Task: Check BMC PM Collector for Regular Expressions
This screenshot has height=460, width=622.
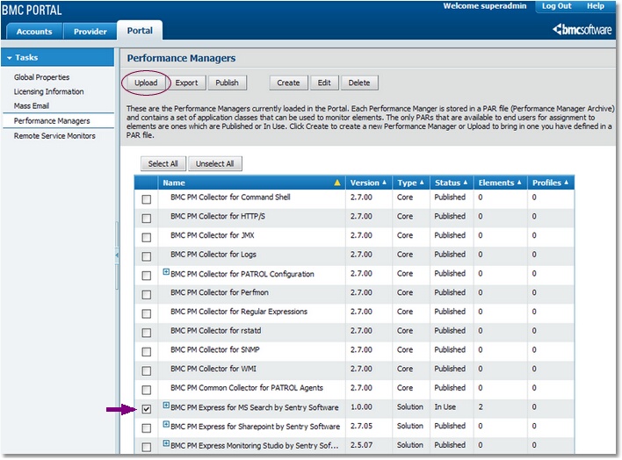Action: click(x=147, y=313)
